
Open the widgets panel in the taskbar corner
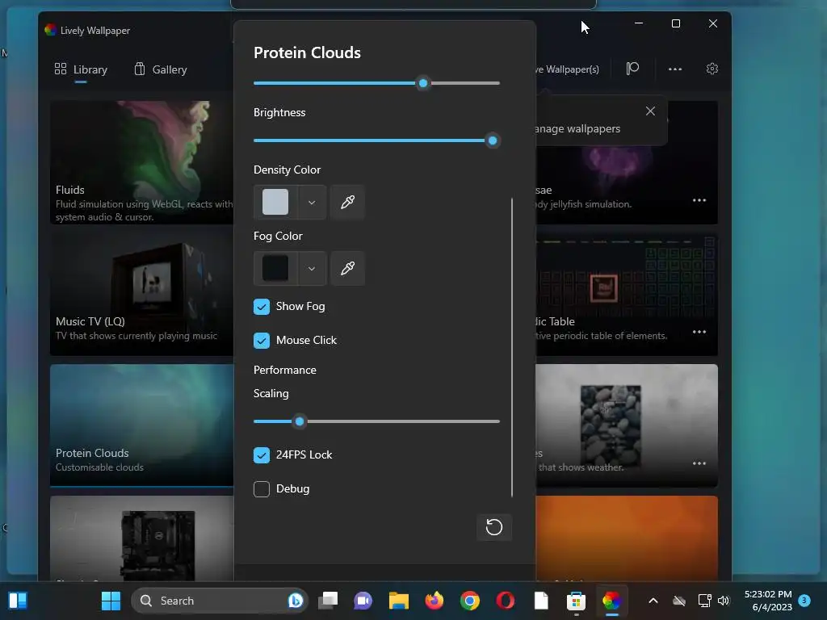(x=18, y=601)
